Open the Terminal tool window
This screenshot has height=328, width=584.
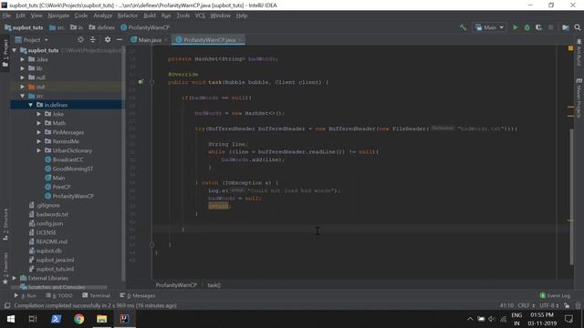pyautogui.click(x=97, y=295)
